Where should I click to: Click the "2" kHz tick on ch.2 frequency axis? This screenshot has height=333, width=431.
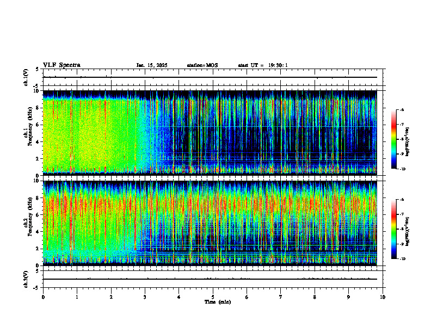pos(38,249)
